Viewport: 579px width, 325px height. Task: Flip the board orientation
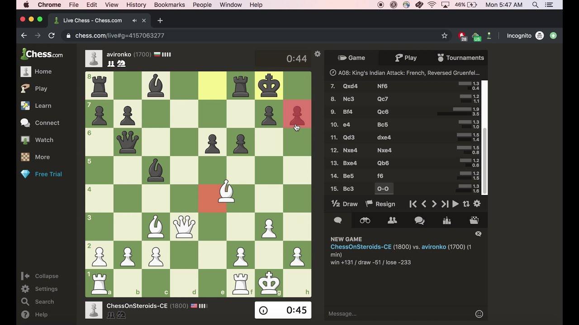point(466,204)
